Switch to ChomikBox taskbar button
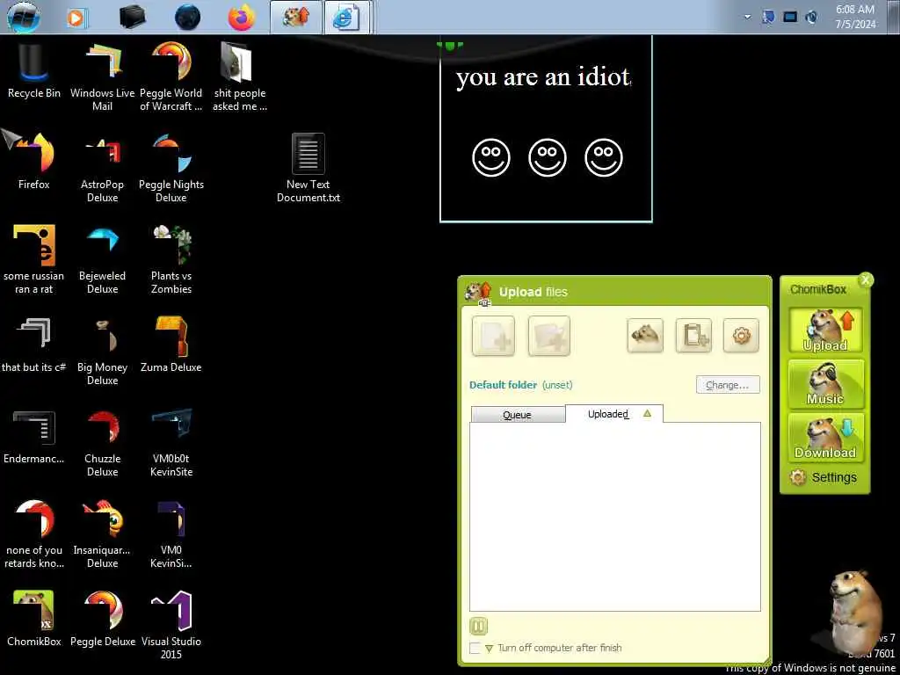This screenshot has height=675, width=900. click(296, 18)
